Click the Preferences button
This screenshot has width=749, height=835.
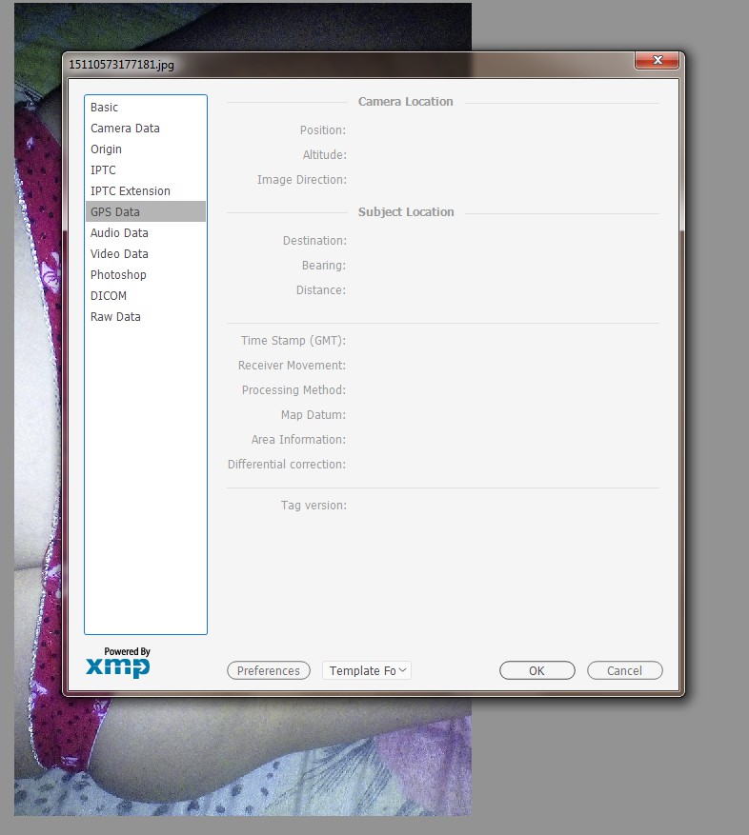coord(269,670)
